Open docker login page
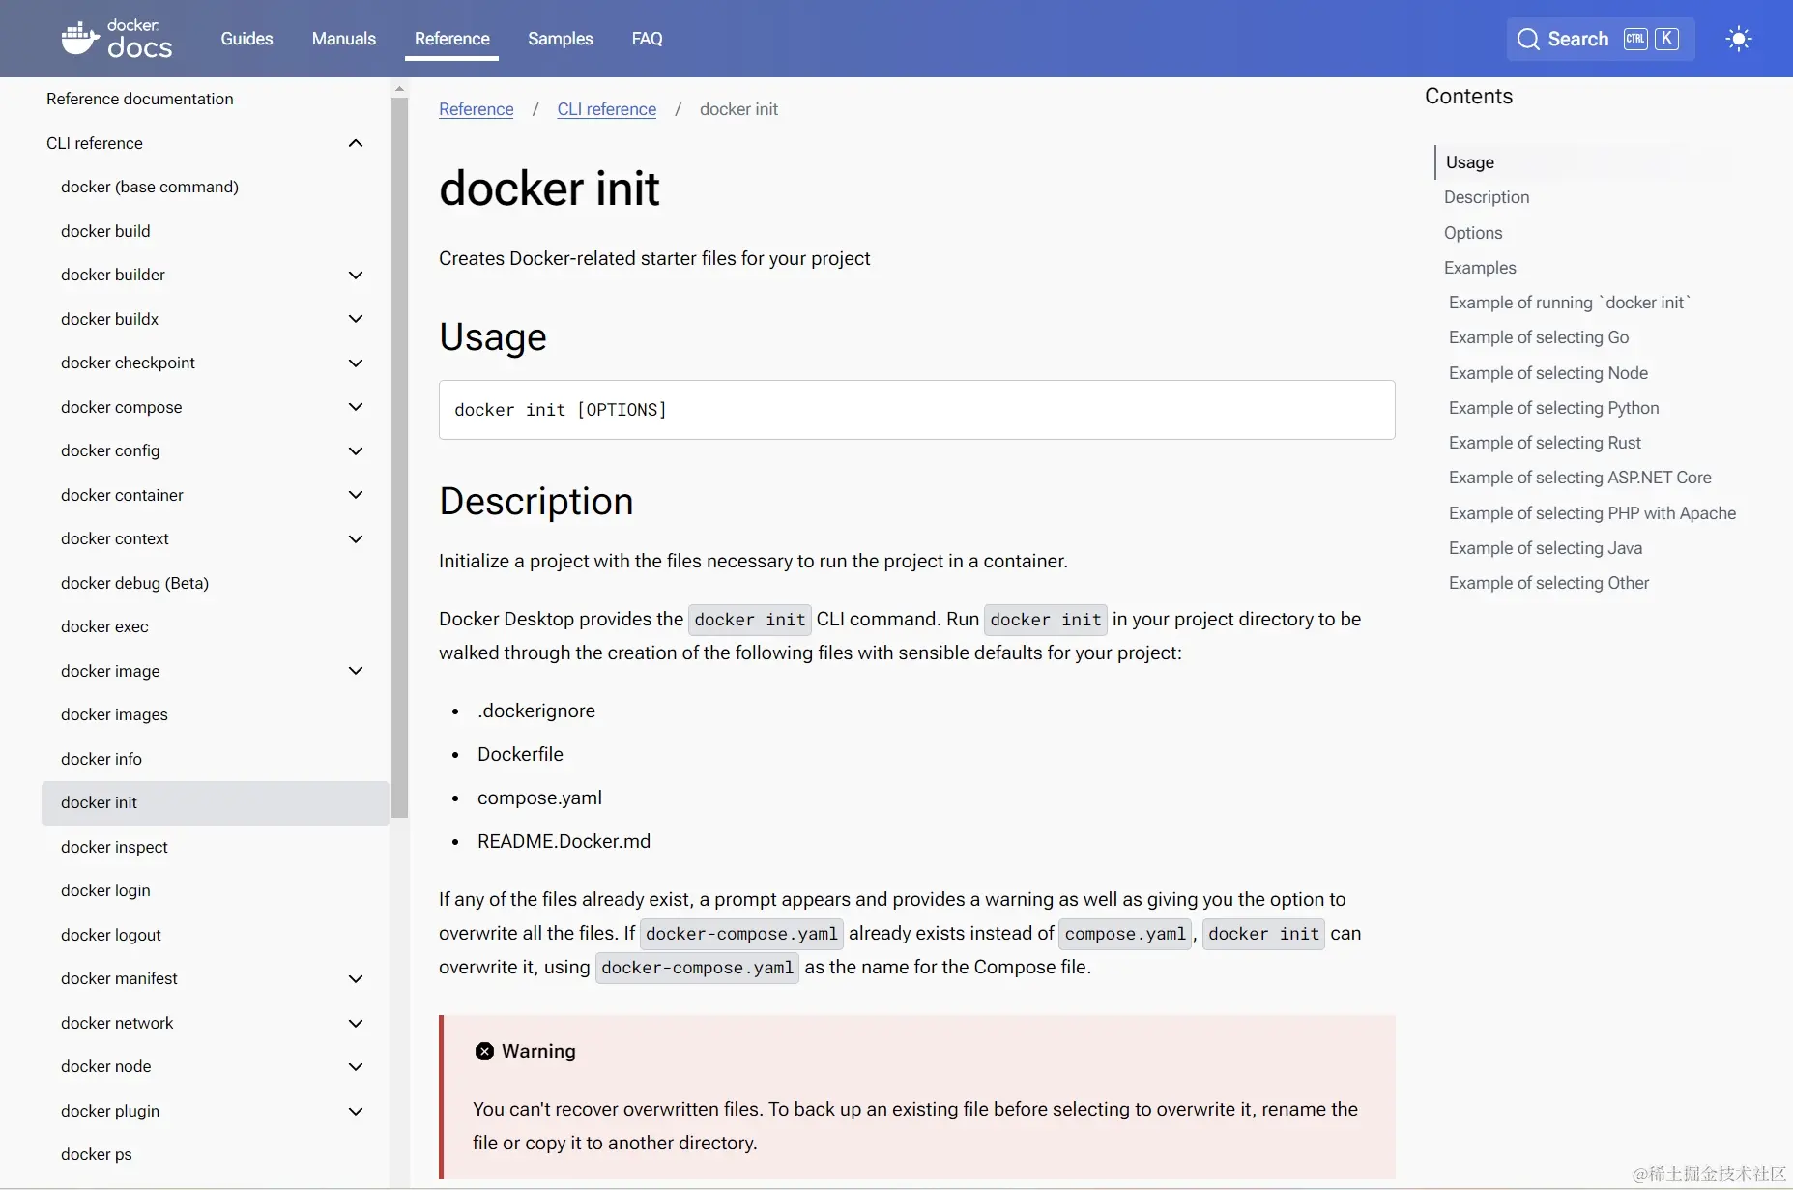The image size is (1793, 1190). click(x=105, y=890)
